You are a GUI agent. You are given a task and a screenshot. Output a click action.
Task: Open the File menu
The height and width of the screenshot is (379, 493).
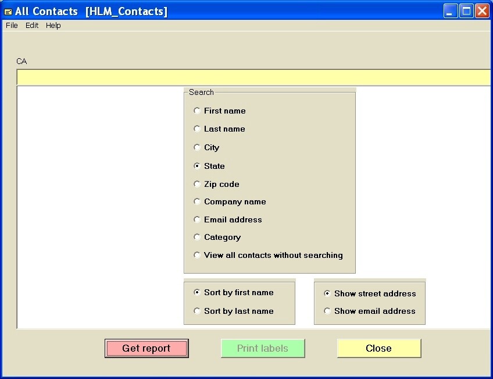coord(11,25)
